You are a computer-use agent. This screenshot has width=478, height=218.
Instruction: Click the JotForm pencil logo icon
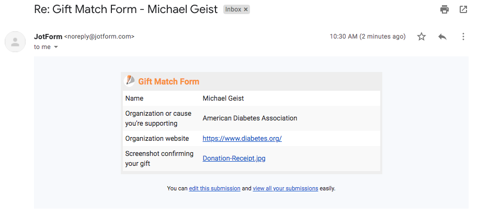(x=129, y=81)
